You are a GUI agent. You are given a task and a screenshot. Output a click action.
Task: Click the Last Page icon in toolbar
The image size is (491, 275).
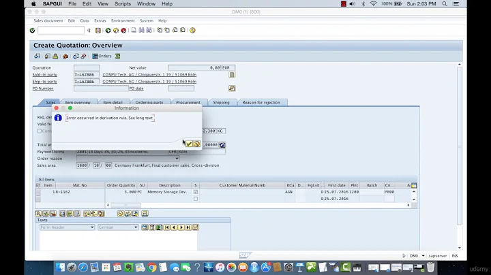tap(183, 31)
